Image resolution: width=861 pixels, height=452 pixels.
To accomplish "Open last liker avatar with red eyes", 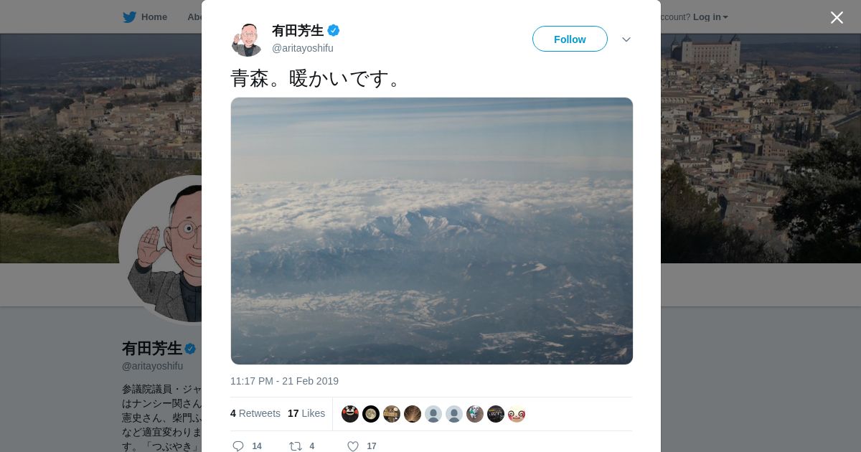I will pos(517,414).
